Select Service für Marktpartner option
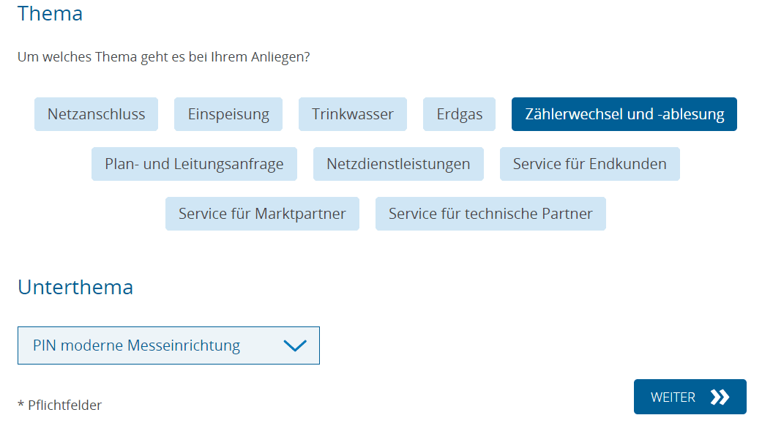773x426 pixels. pyautogui.click(x=262, y=214)
